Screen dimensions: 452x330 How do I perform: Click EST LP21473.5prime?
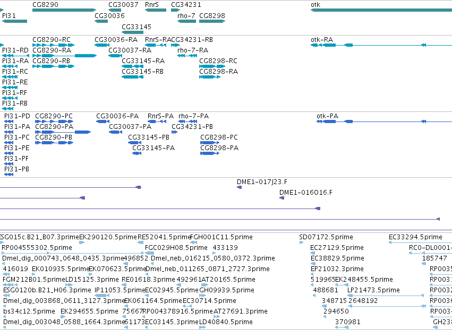click(373, 290)
